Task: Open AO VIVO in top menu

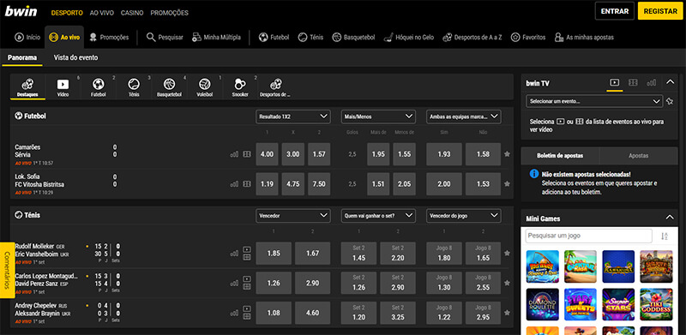Action: click(x=102, y=13)
